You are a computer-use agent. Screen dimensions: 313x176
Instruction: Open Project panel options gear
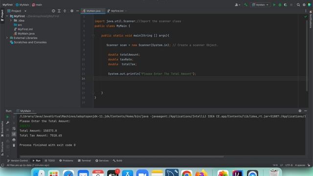point(72,11)
